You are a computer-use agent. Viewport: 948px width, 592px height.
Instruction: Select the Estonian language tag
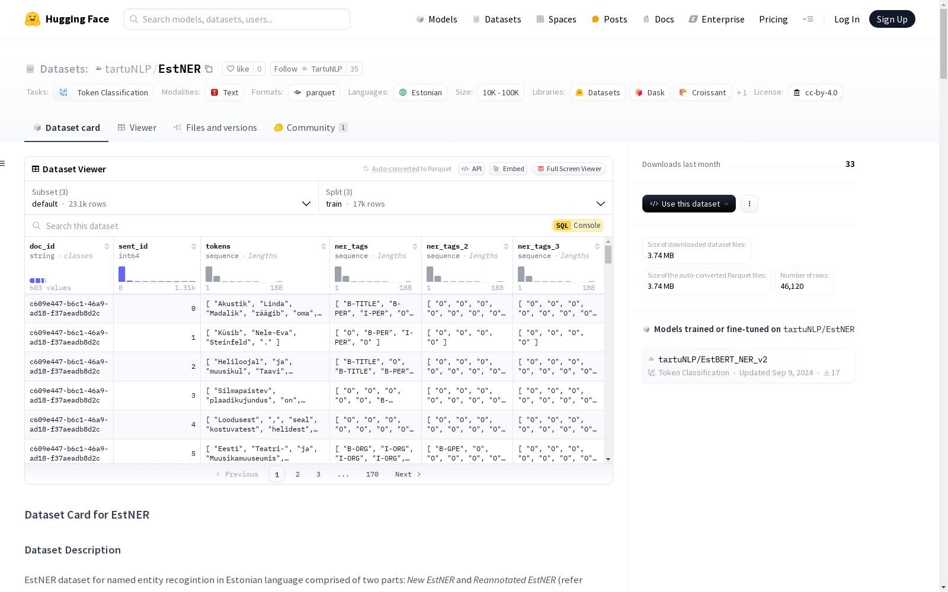[x=420, y=92]
